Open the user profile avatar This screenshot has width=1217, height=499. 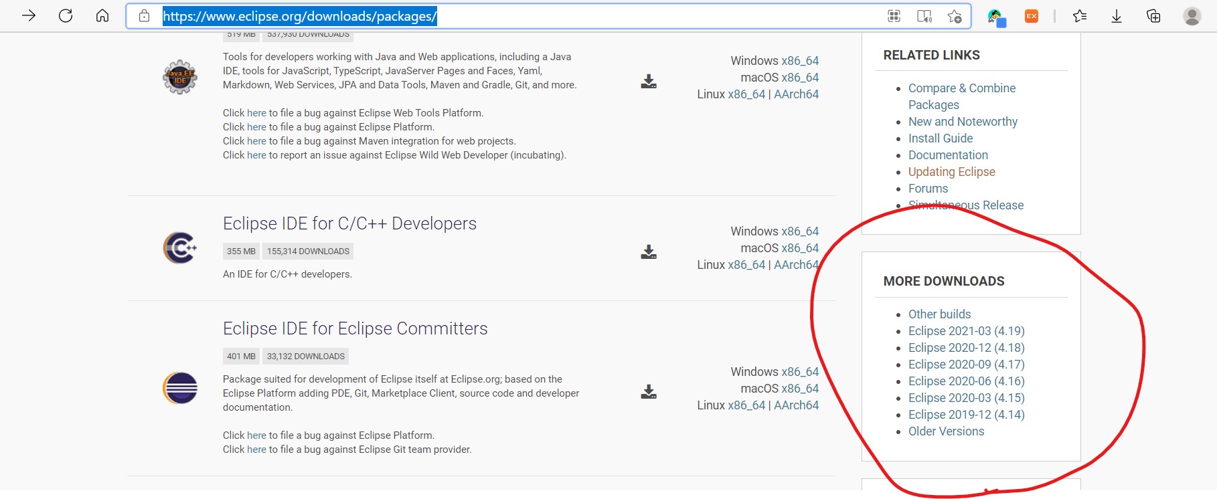[x=1192, y=16]
